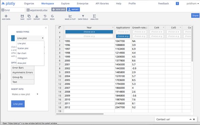Click the Share button

coord(195,16)
